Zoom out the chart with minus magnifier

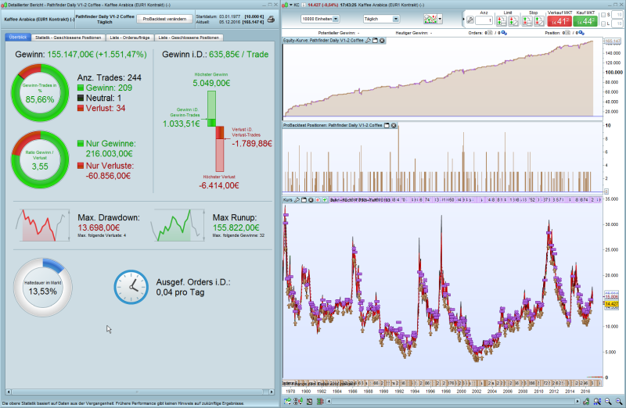tap(608, 401)
